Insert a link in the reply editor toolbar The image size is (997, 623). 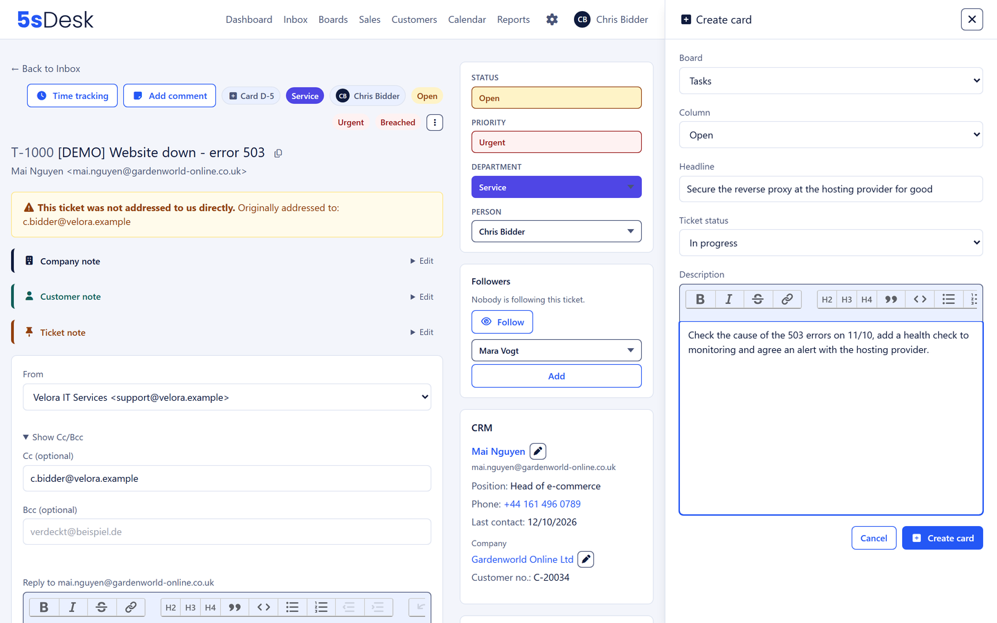pos(131,607)
